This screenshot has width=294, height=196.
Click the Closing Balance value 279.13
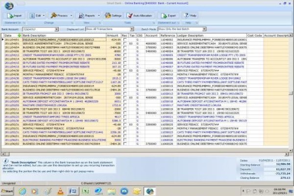pos(285,177)
